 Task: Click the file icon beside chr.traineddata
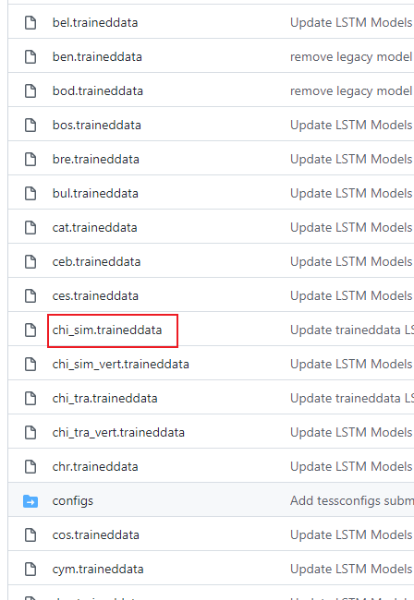click(30, 466)
